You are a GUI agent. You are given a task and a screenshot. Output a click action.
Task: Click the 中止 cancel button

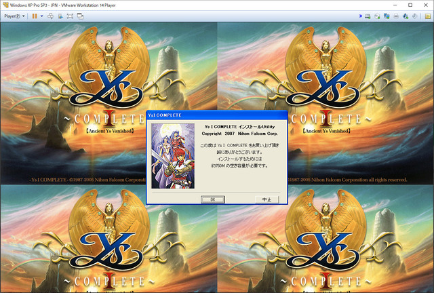[x=267, y=199]
